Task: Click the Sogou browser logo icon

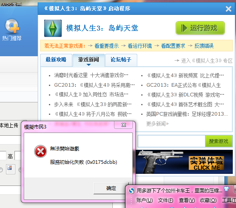Action: [132, 191]
